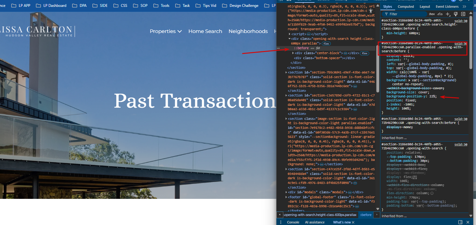476x225 pixels.
Task: Click the flexbox editor icon beside display: flex
Action: (415, 177)
